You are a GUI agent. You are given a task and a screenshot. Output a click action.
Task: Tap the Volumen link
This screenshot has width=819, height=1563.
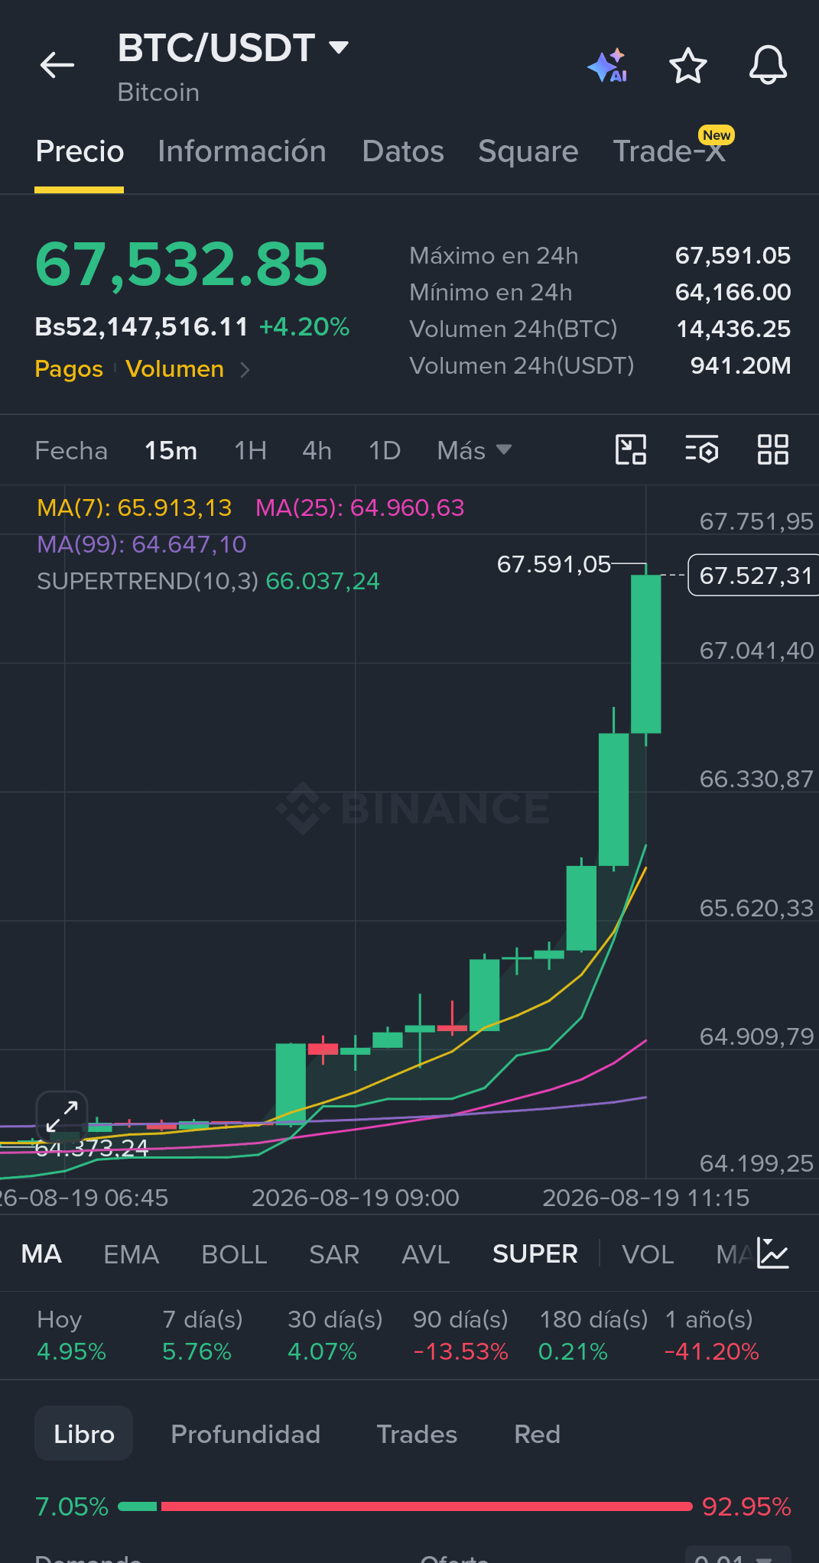pos(174,369)
